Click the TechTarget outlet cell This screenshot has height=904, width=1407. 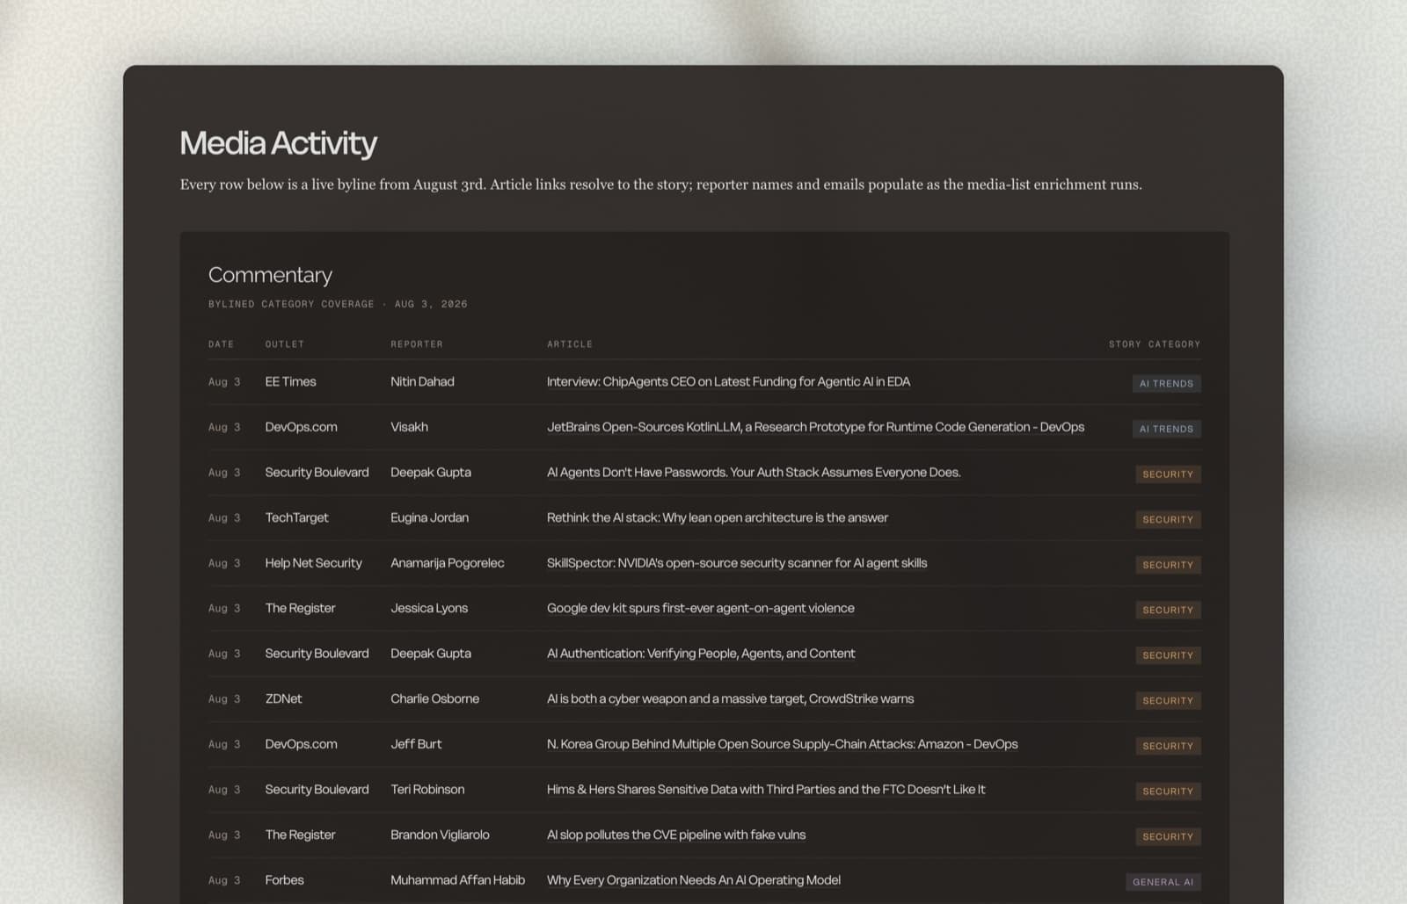tap(296, 518)
